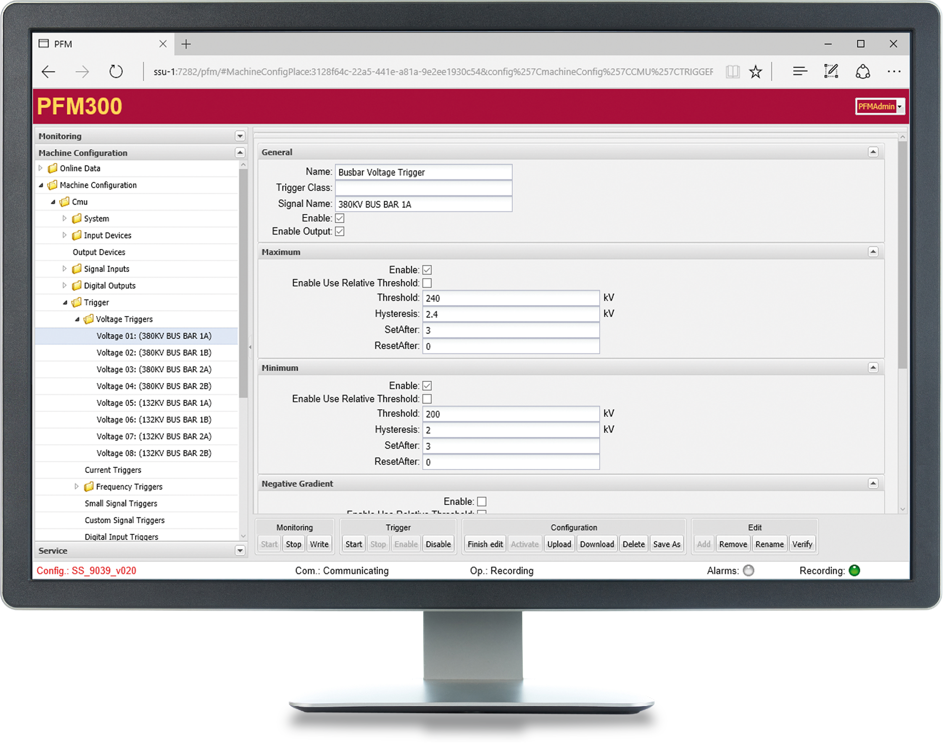Click the browser back arrow

(49, 72)
